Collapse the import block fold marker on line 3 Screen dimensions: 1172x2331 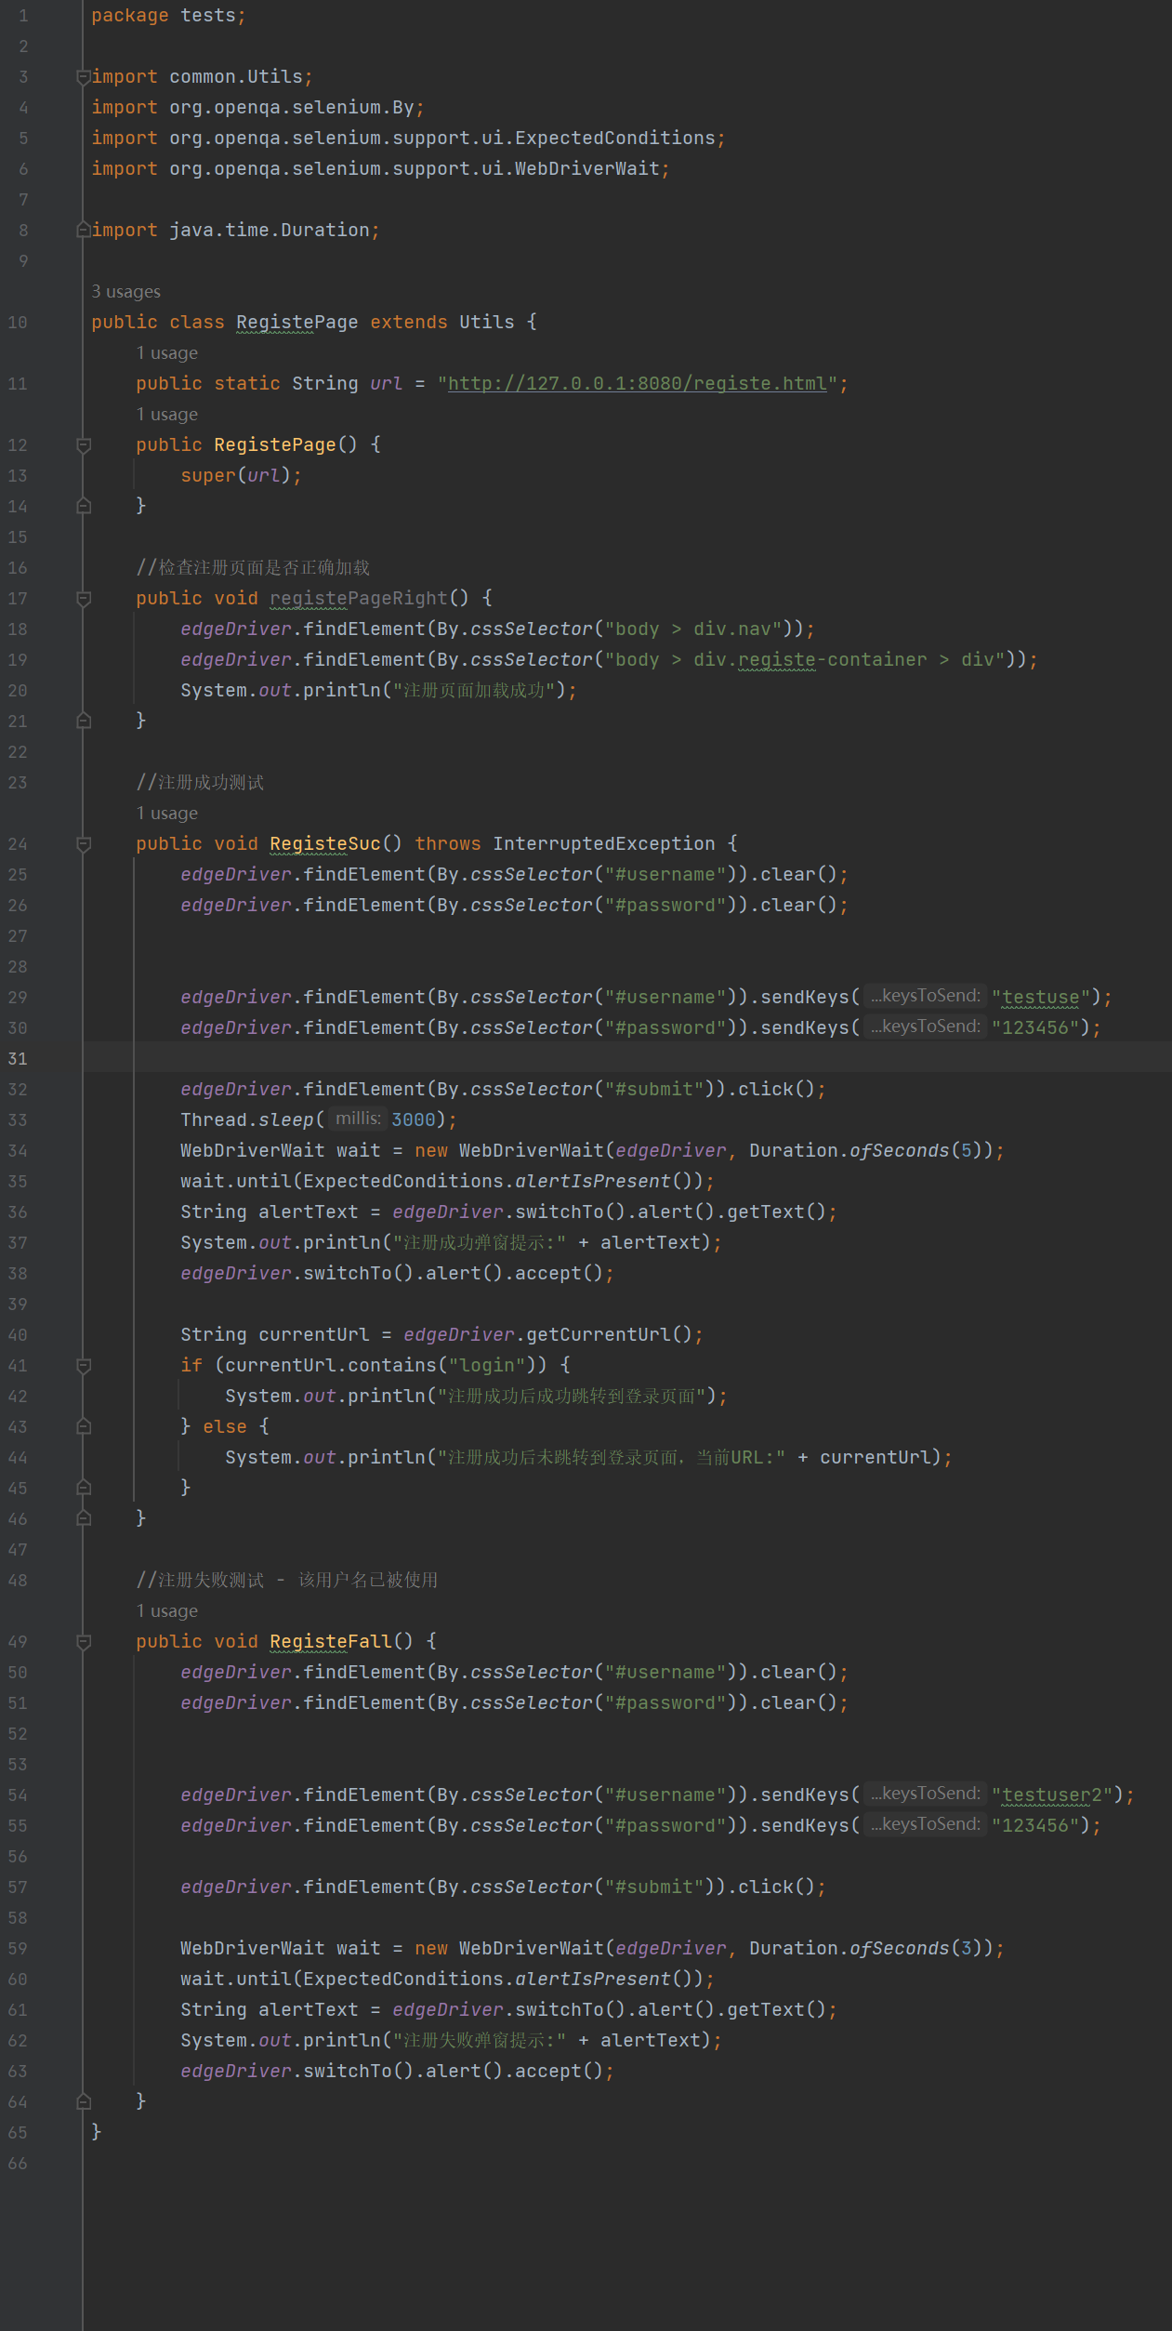point(84,77)
